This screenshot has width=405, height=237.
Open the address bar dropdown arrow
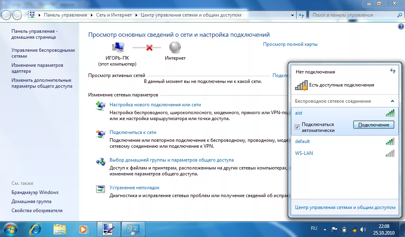tap(292, 14)
